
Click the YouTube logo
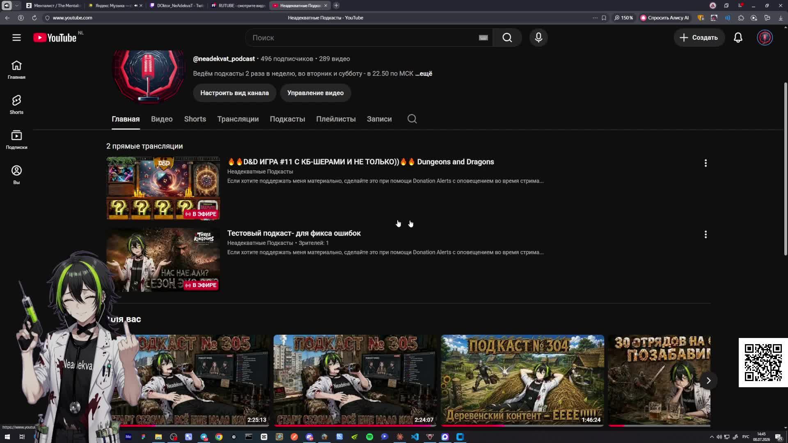55,38
